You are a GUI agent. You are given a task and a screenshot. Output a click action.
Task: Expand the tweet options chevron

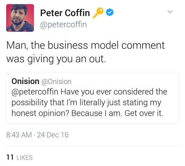[170, 12]
